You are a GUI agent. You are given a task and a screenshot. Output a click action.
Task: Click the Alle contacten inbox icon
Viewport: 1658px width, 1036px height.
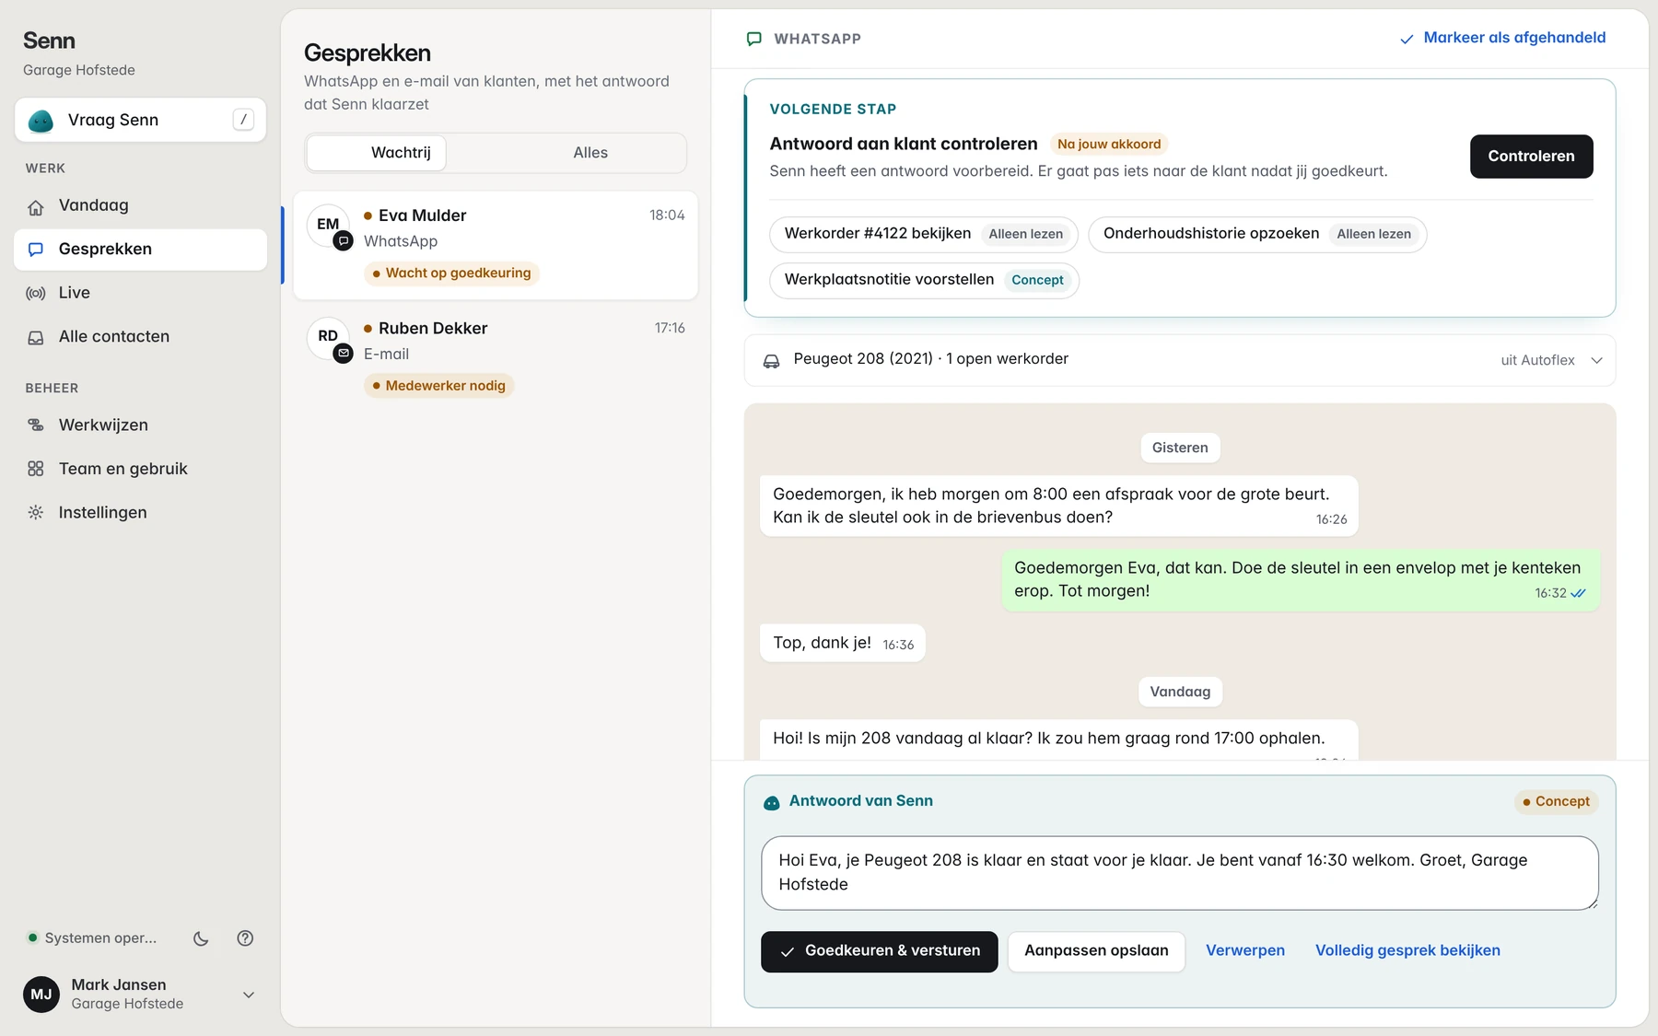36,337
